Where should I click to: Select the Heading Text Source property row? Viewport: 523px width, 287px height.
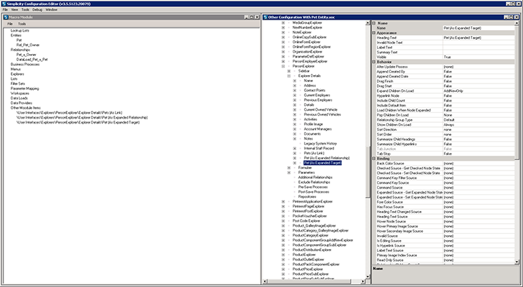click(445, 217)
